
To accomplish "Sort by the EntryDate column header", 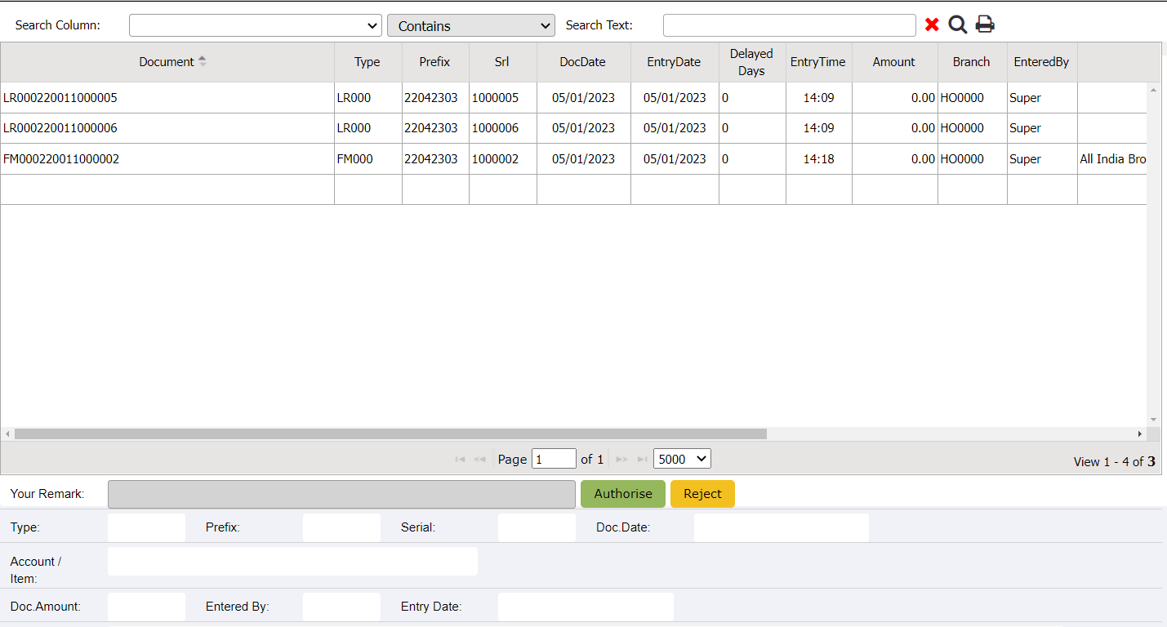I will tap(674, 62).
